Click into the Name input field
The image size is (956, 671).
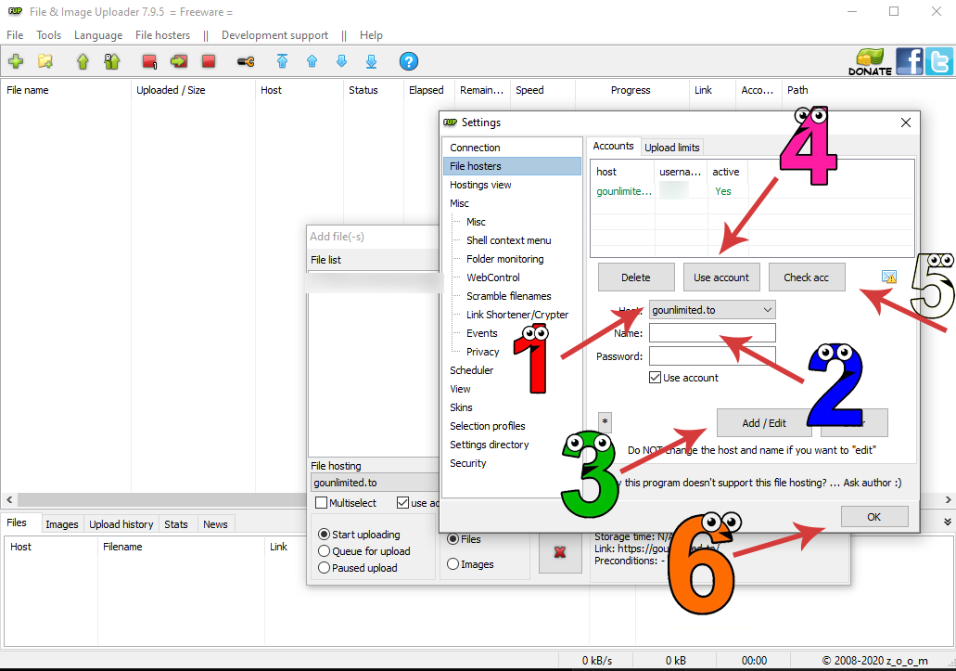712,333
